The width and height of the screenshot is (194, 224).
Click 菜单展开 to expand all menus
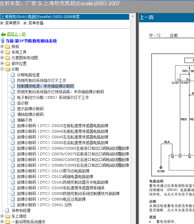click(x=13, y=23)
